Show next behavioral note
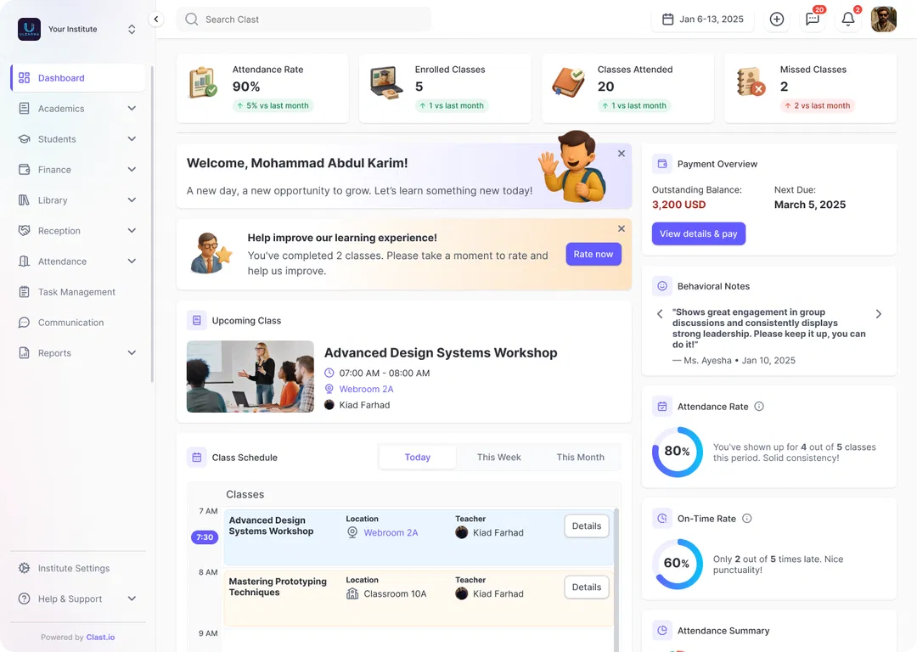This screenshot has width=917, height=652. pos(879,314)
